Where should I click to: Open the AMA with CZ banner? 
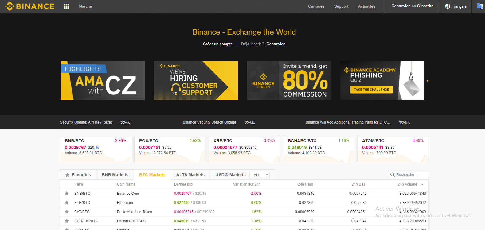(x=103, y=81)
